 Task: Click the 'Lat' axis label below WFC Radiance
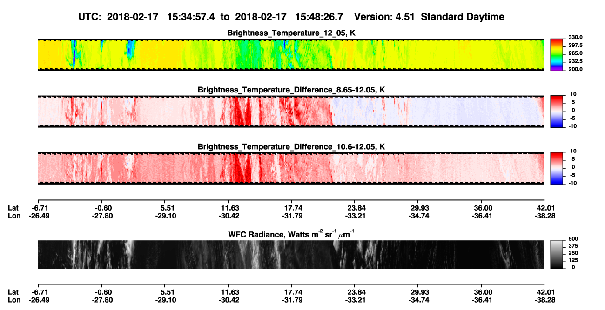(x=13, y=292)
